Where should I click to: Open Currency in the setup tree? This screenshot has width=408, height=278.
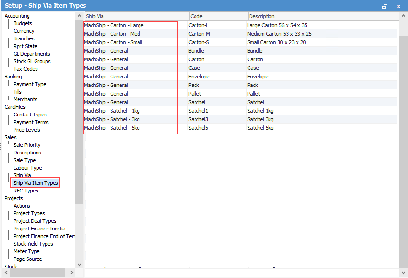click(x=24, y=31)
